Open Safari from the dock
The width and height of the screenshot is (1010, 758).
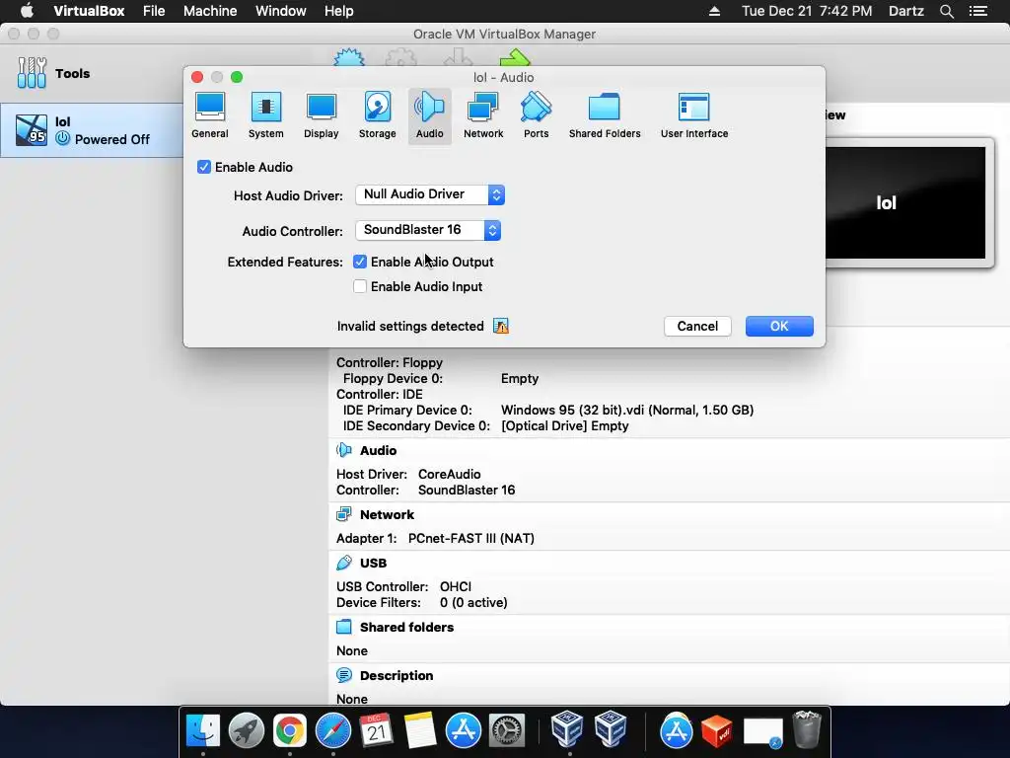(x=333, y=730)
